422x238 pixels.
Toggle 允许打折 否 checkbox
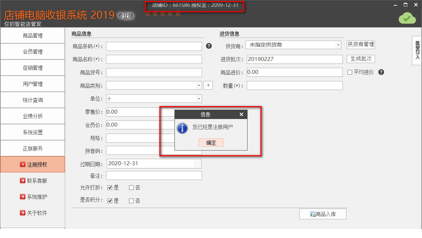131,188
